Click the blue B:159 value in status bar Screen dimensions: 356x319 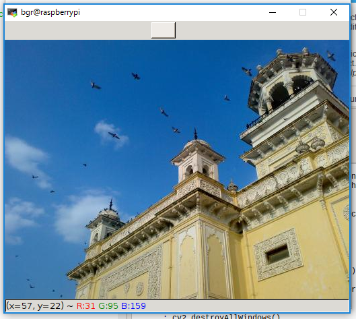pyautogui.click(x=133, y=306)
